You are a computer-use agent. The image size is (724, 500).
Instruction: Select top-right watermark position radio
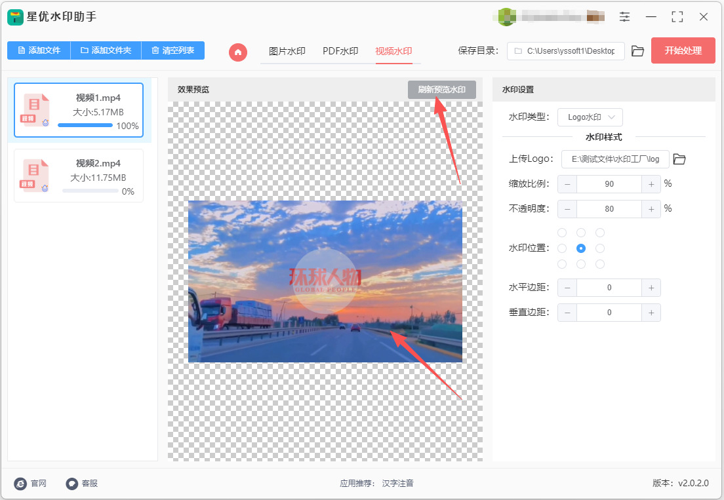pos(600,233)
